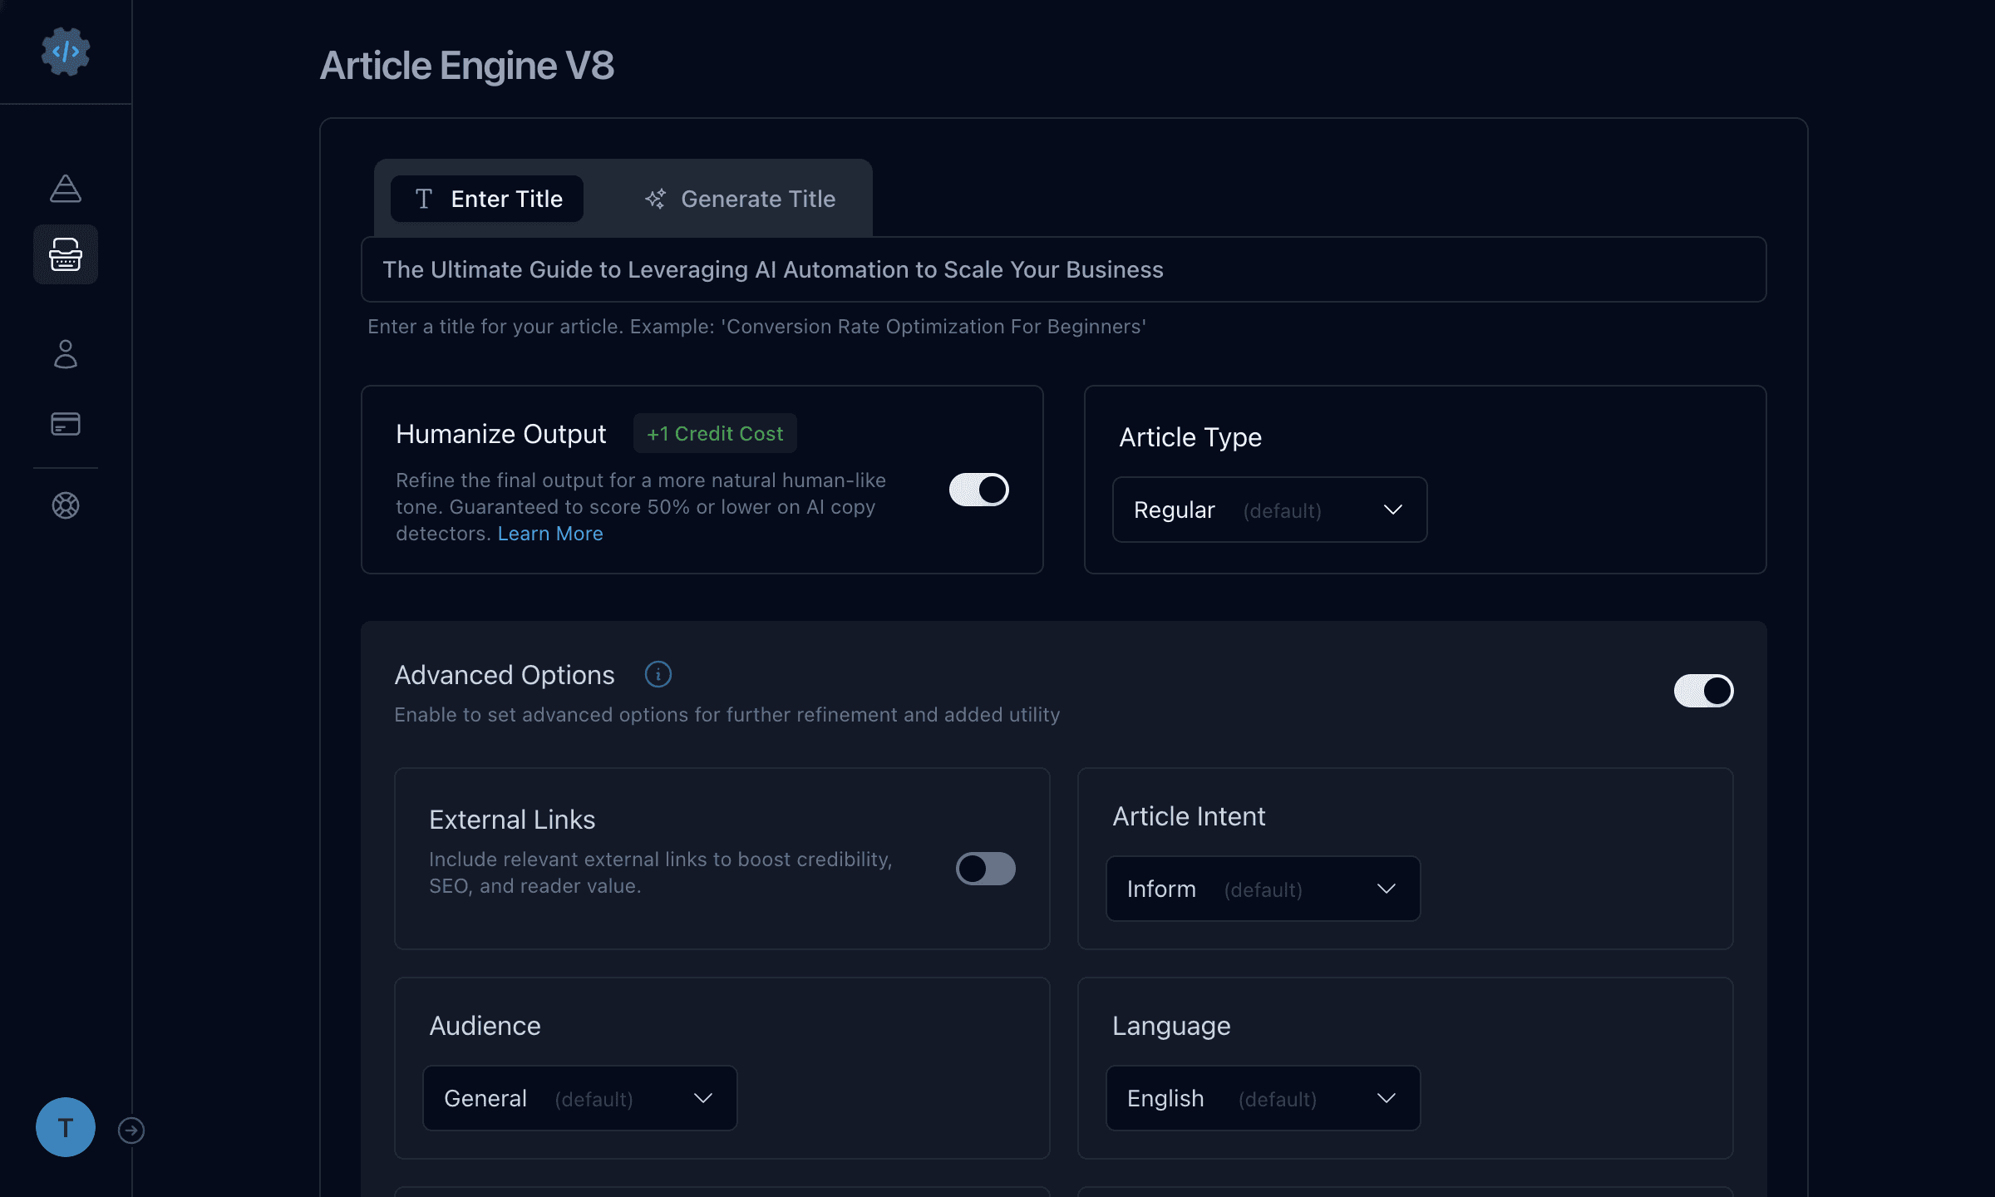The height and width of the screenshot is (1197, 1995).
Task: Click the integrations/wheel icon in sidebar
Action: (66, 506)
